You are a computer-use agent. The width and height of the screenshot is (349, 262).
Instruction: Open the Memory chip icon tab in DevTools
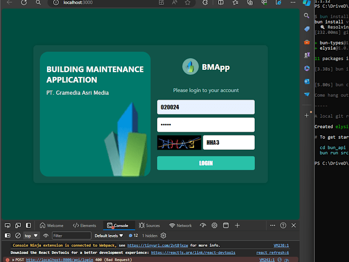coord(214,225)
